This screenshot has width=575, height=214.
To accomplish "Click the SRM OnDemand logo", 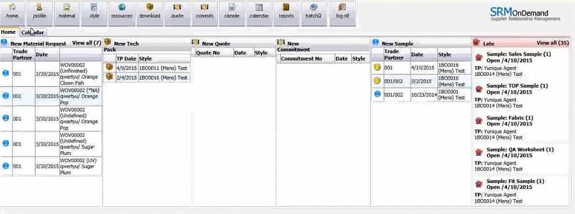I will pyautogui.click(x=525, y=14).
